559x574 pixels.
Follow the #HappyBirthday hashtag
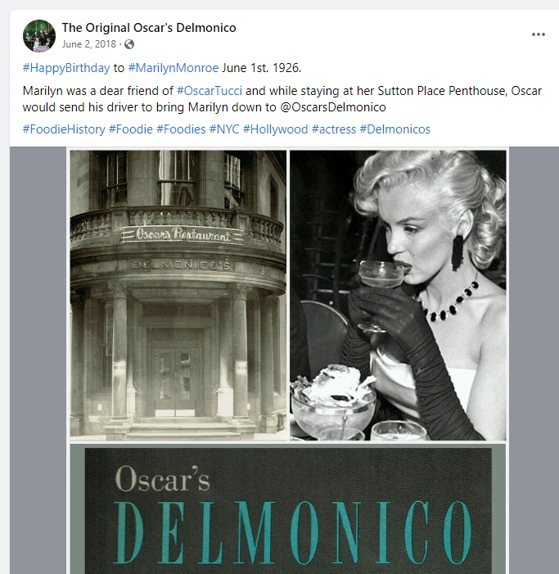[x=66, y=68]
